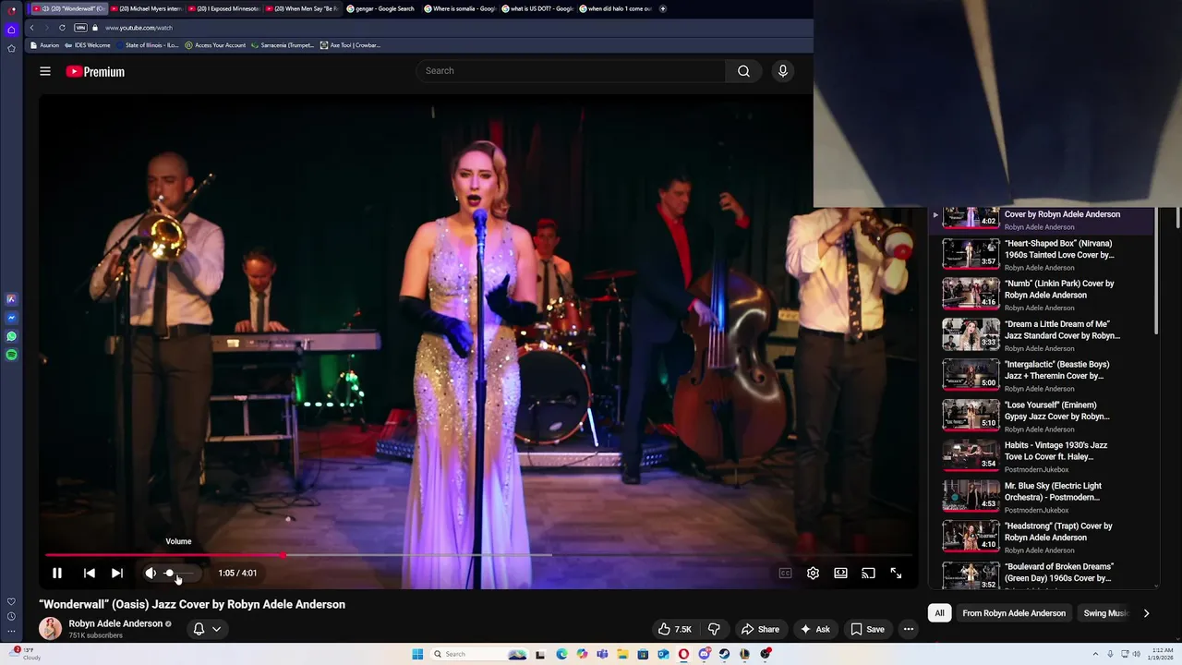Open a new browser tab
The width and height of the screenshot is (1182, 665).
click(662, 8)
